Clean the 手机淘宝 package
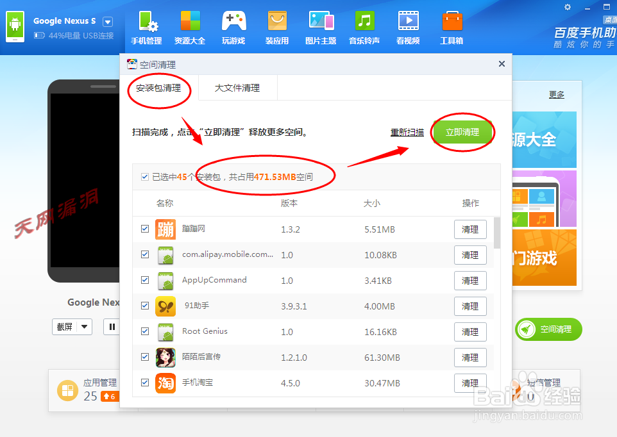Viewport: 617px width, 437px height. pos(470,383)
